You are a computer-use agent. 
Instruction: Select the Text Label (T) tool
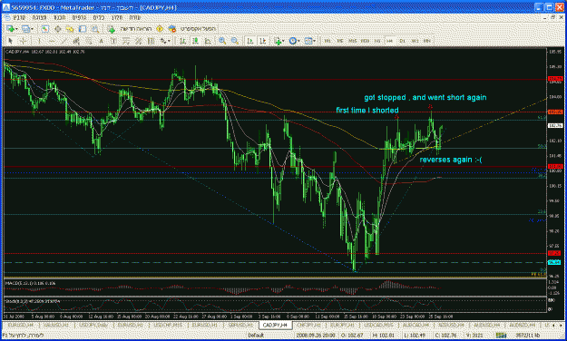(x=113, y=41)
